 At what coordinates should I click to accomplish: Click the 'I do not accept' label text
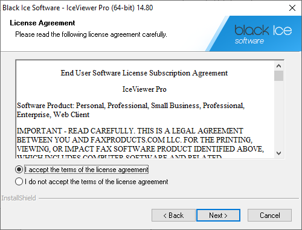[97, 182]
